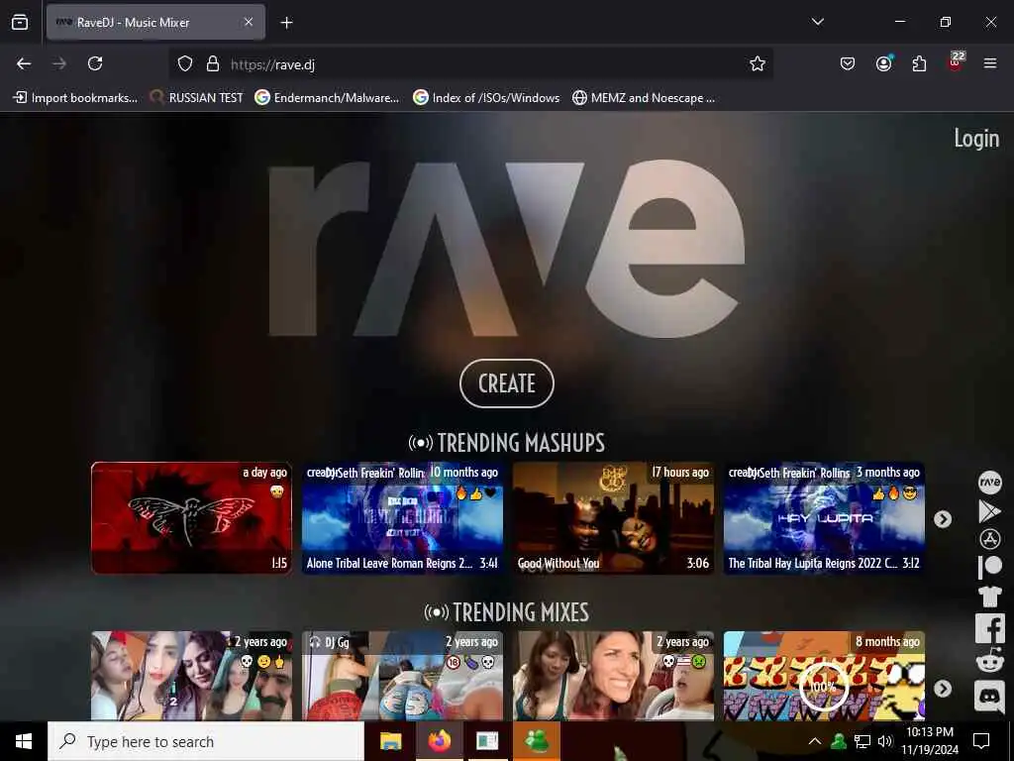Open the Firefox View icon
The image size is (1014, 761).
click(x=20, y=22)
